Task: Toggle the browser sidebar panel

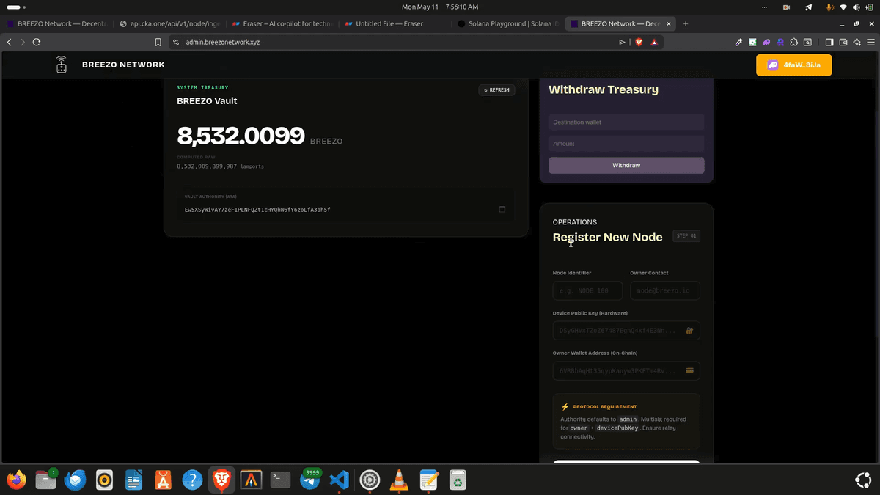Action: click(829, 43)
